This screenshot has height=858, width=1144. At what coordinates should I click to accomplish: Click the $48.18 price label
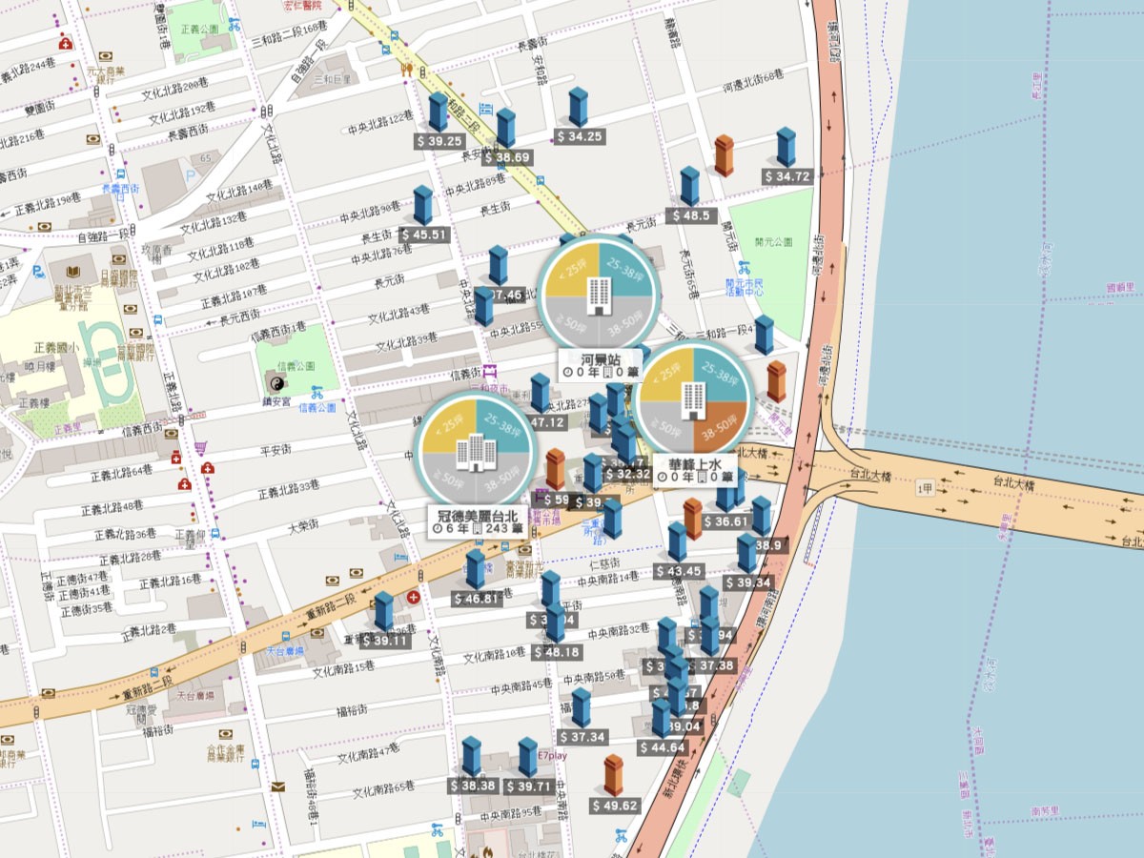tap(557, 653)
